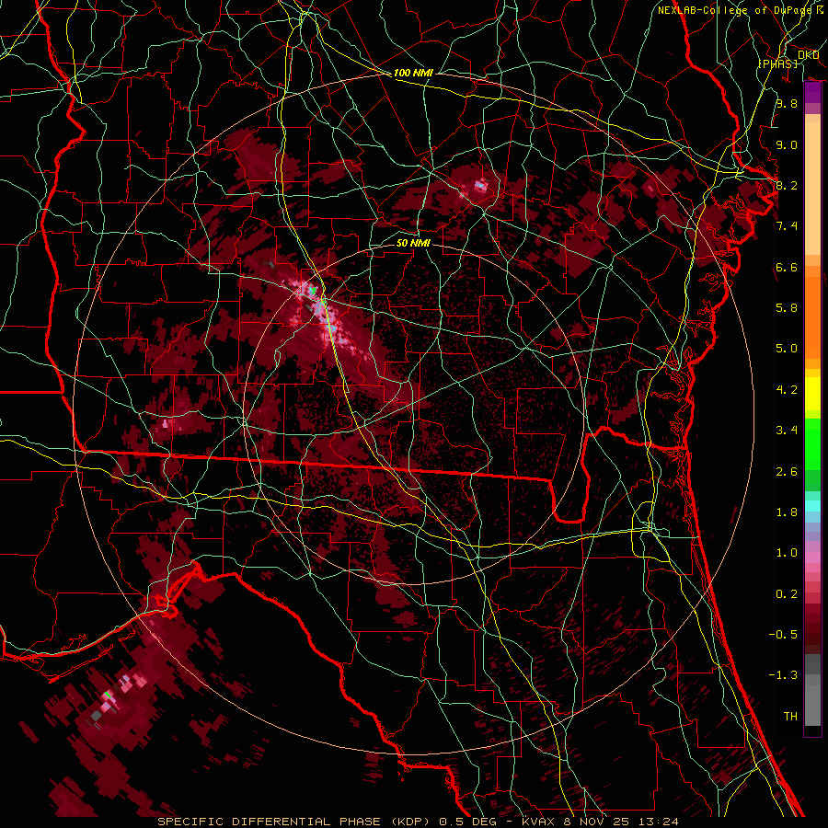Pick the yellow band of the color scale
The height and width of the screenshot is (828, 828).
click(x=812, y=394)
